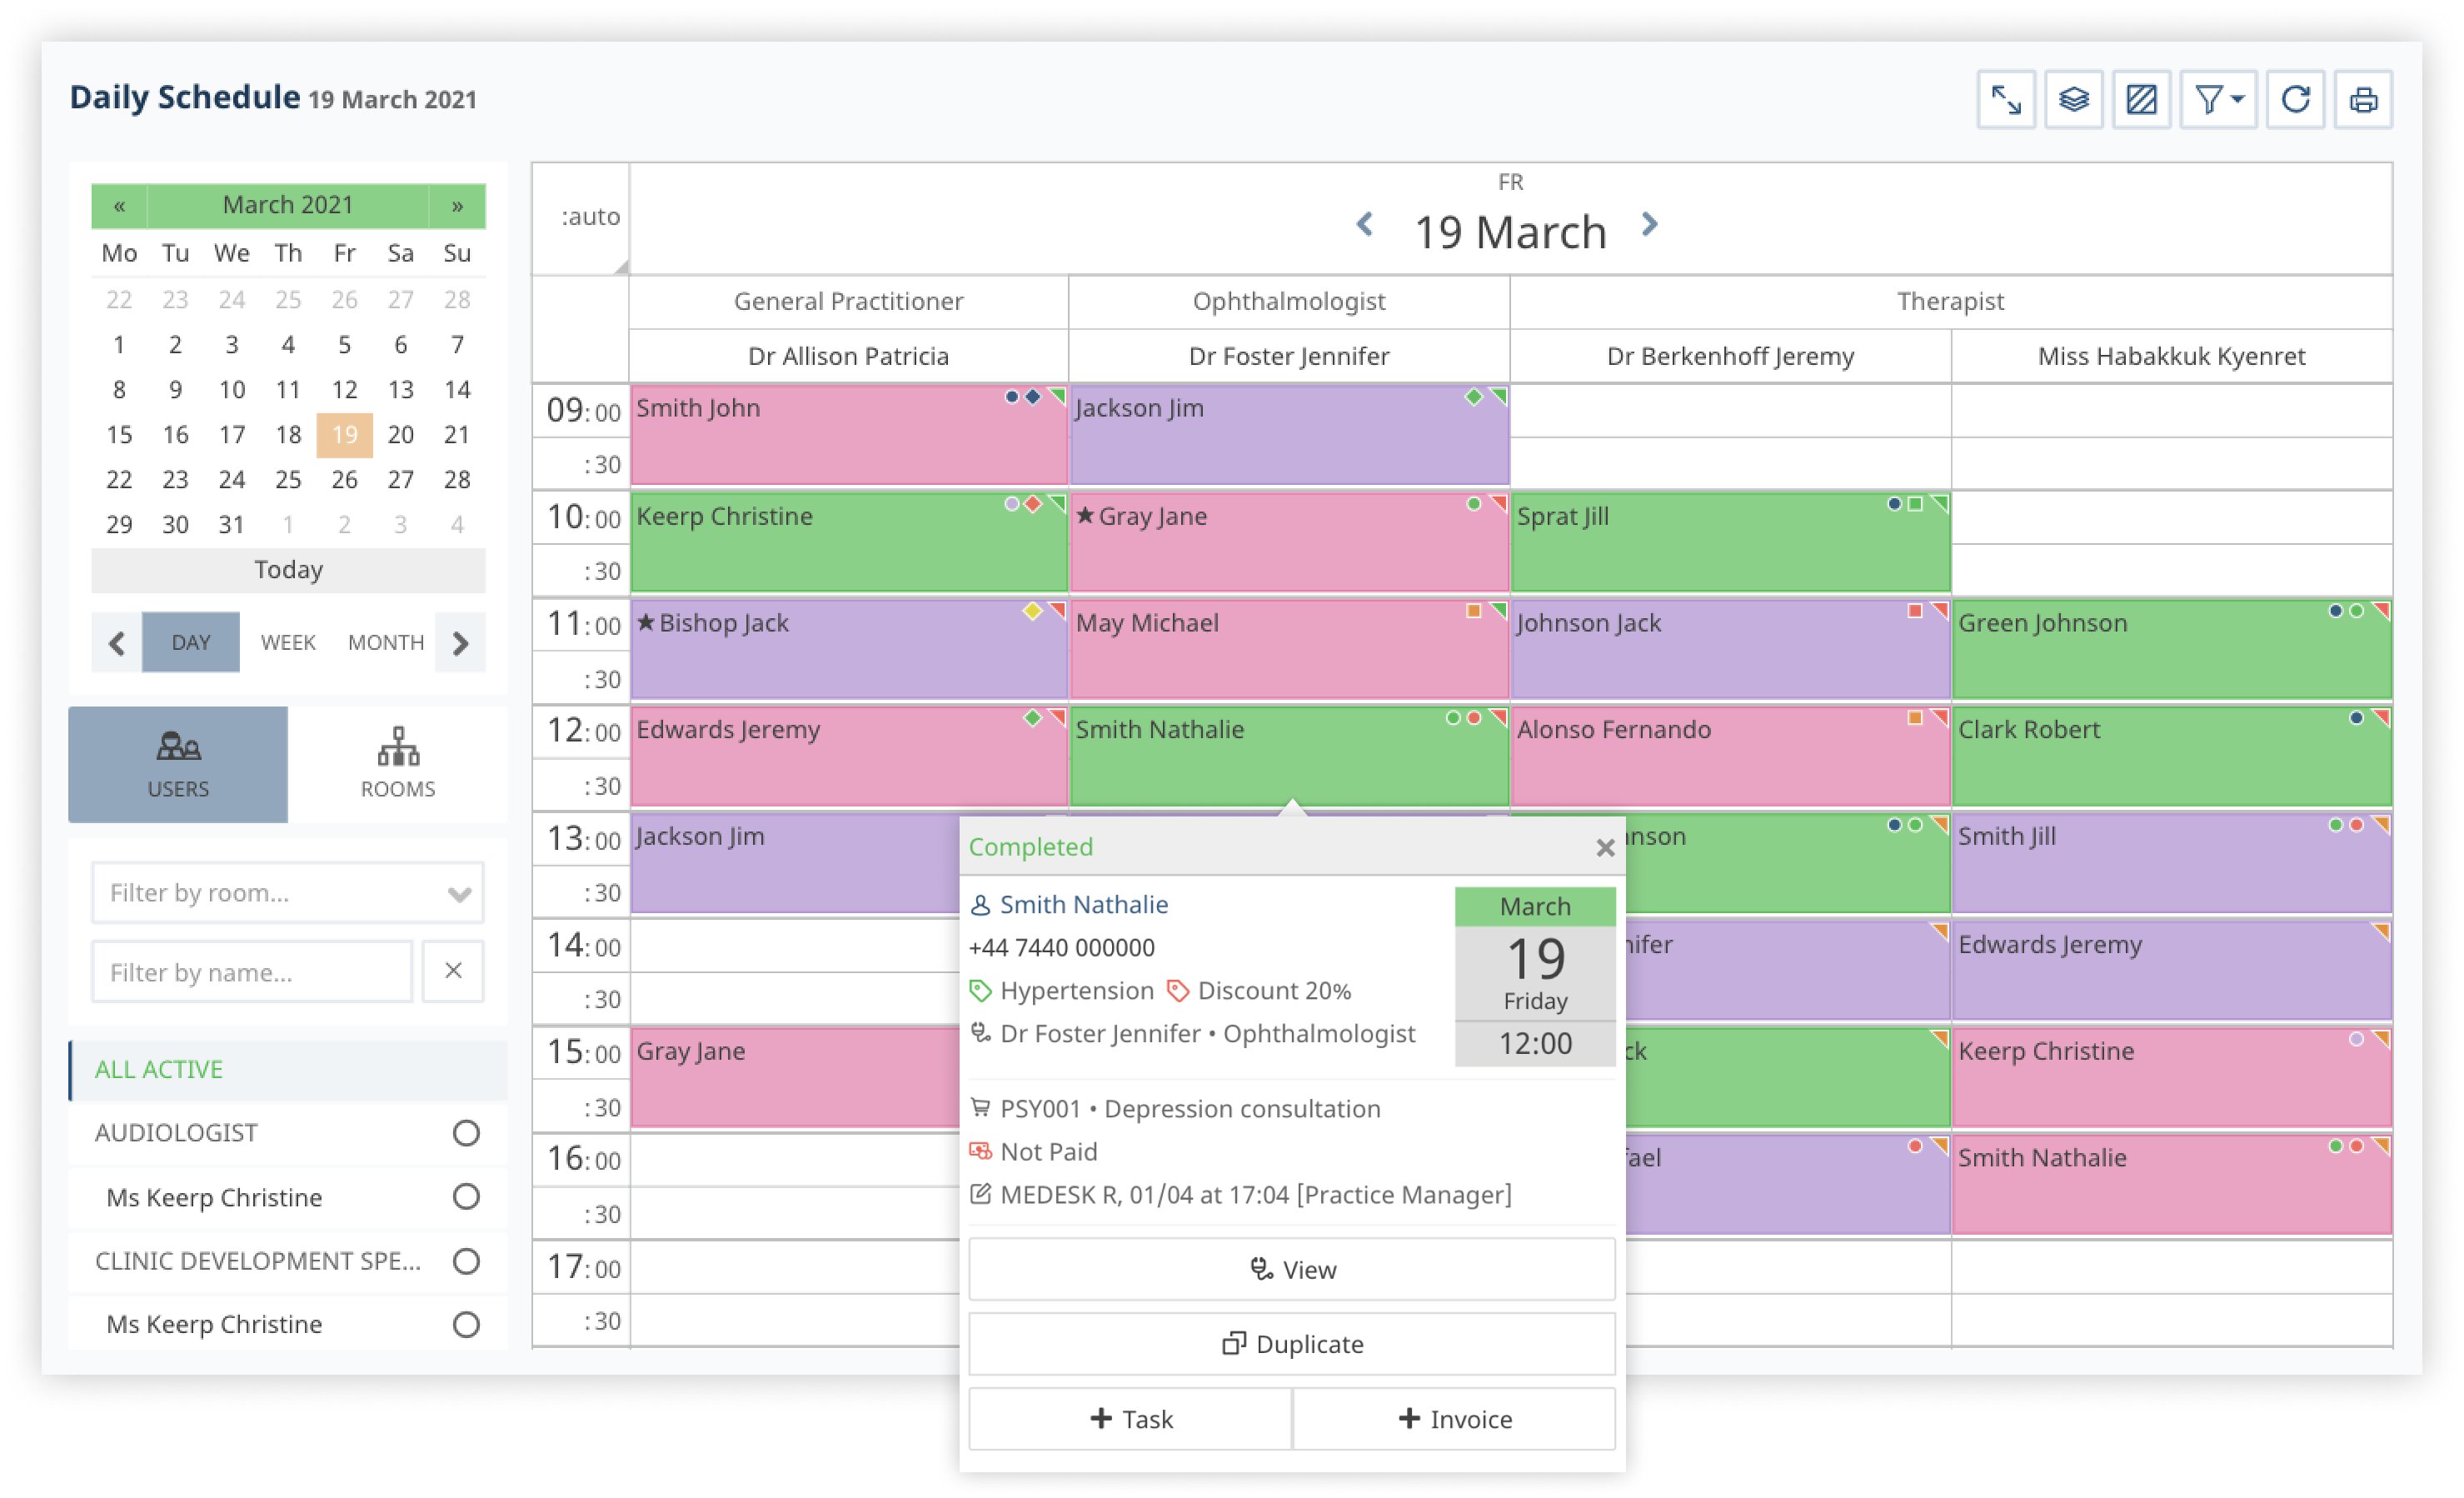Select DAY view
The height and width of the screenshot is (1498, 2464).
191,642
